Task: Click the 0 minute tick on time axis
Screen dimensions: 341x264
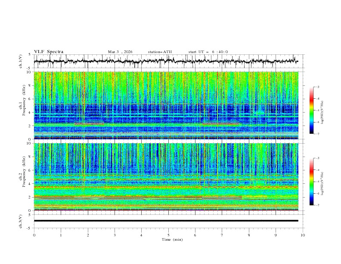Action: [x=34, y=235]
